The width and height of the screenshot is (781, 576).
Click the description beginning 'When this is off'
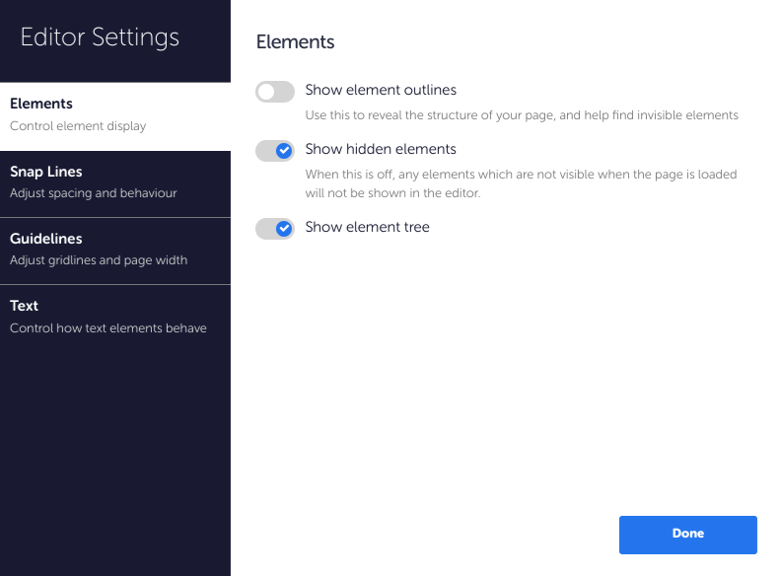tap(521, 183)
